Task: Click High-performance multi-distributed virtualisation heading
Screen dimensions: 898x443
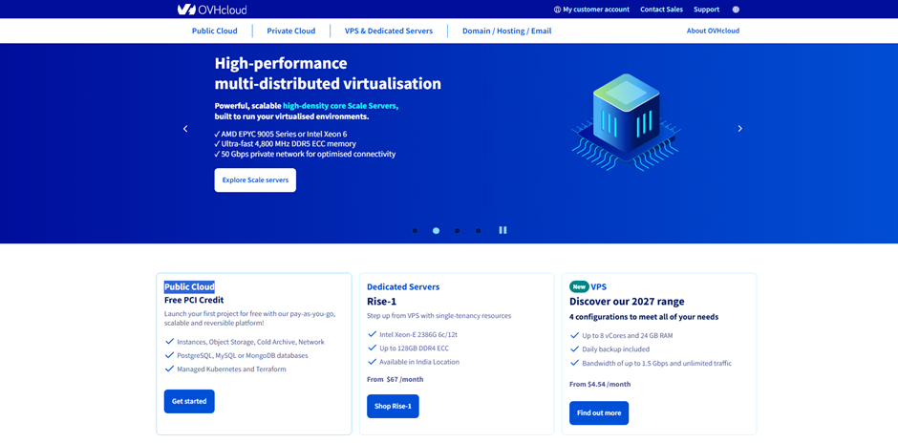Action: (x=328, y=74)
